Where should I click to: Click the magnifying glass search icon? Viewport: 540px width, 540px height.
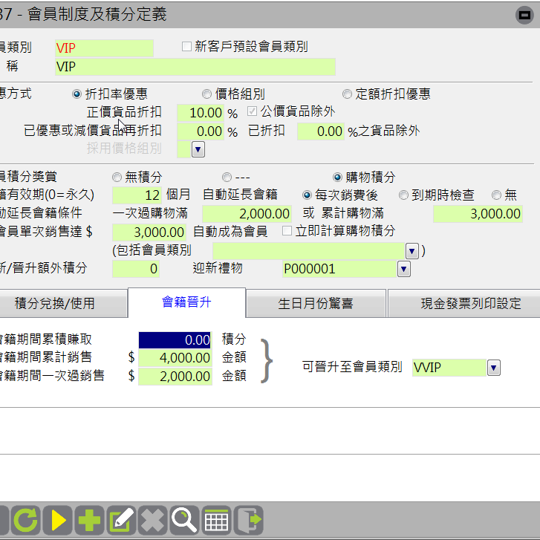coord(185,520)
